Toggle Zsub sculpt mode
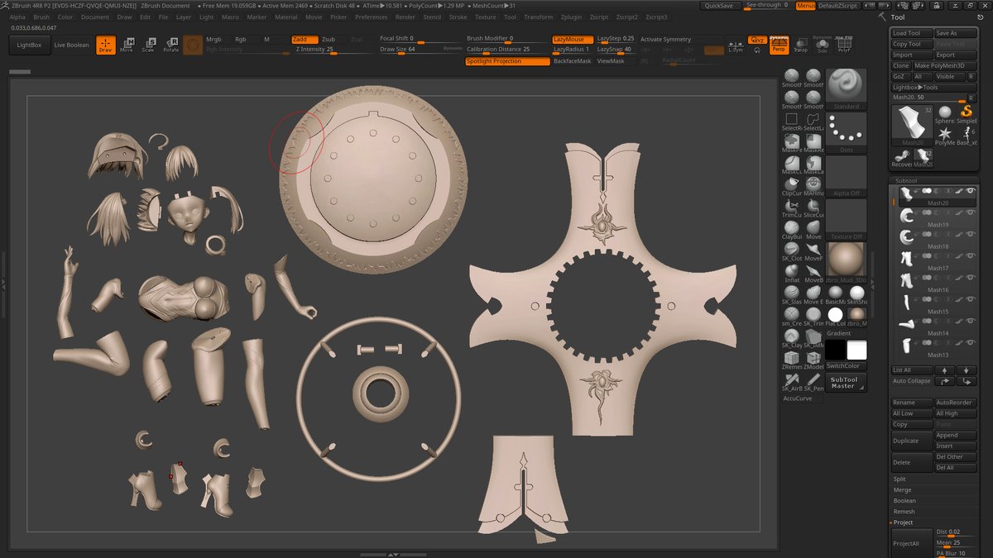Viewport: 993px width, 558px height. coord(329,39)
